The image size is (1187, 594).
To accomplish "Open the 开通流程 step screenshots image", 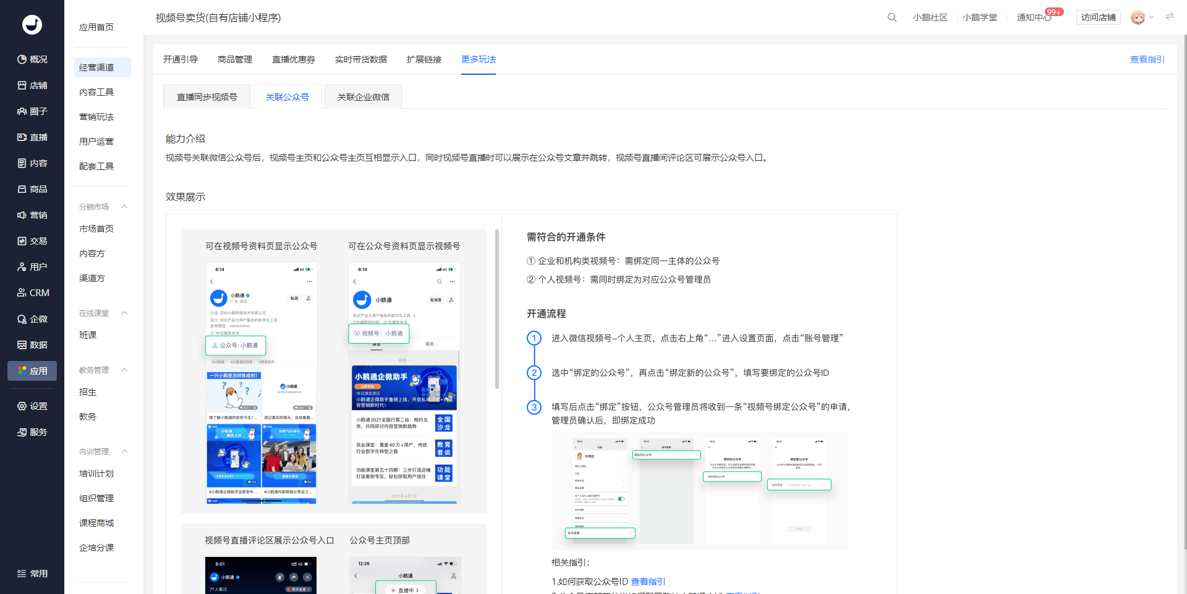I will point(699,491).
